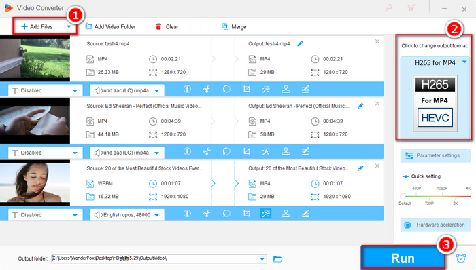Open subtitle dropdown for Stock Videos file
476x270 pixels.
pyautogui.click(x=75, y=215)
